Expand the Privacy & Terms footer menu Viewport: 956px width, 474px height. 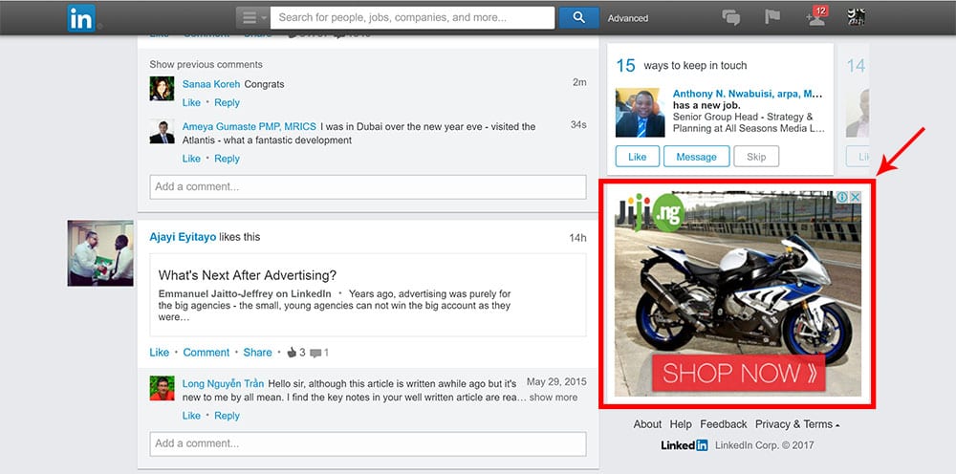coord(797,424)
